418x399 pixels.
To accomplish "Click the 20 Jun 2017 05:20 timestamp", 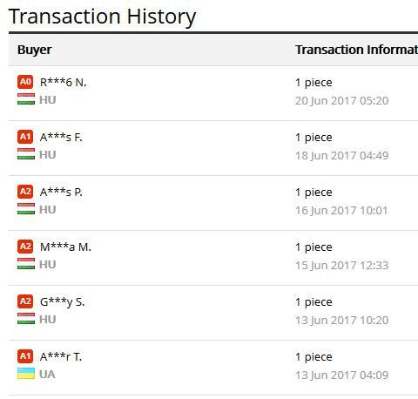I will coord(341,101).
